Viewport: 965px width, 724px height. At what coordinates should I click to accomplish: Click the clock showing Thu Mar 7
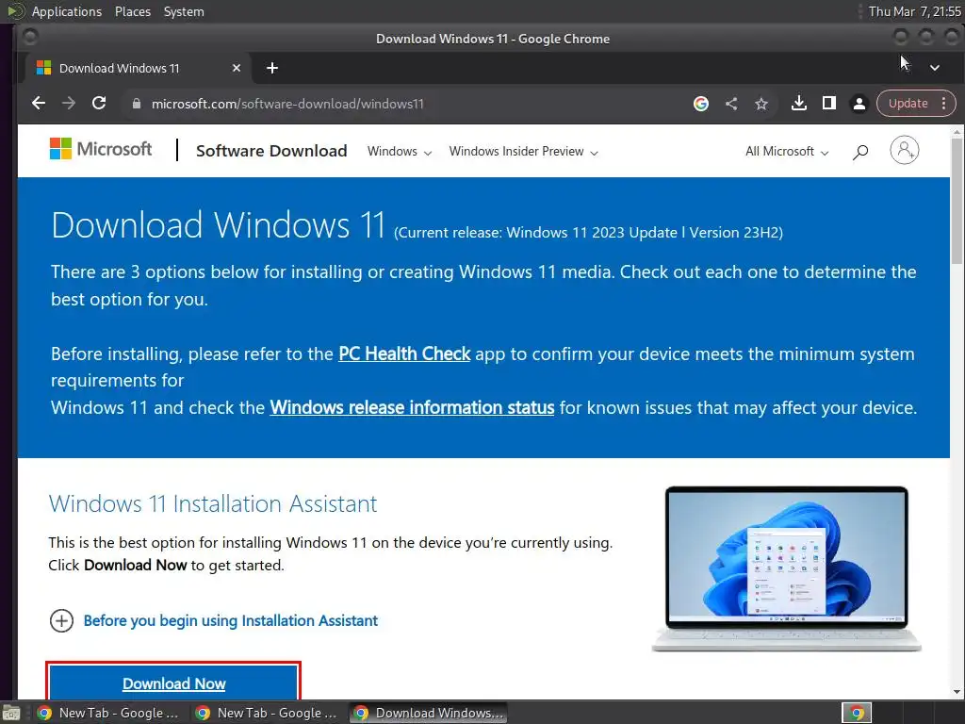913,11
